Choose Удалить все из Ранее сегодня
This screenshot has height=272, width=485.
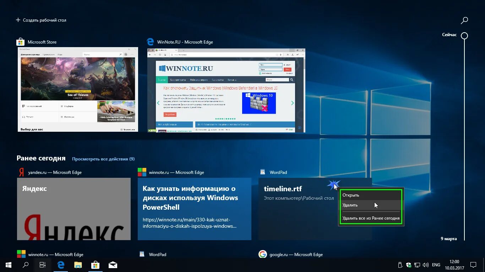371,218
